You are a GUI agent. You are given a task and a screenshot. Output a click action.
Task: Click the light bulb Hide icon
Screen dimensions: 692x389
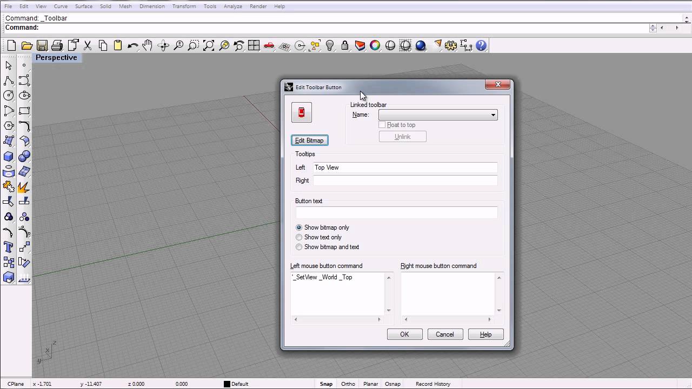tap(330, 46)
